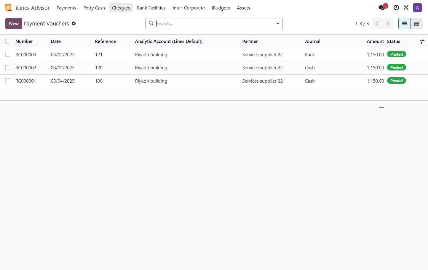Open the Payment Vouchers gear settings
Screen dimensions: 428x270
[74, 23]
